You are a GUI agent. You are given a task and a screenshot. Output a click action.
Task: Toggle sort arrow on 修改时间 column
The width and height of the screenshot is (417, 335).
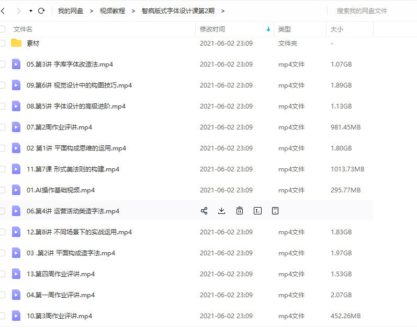(x=268, y=29)
